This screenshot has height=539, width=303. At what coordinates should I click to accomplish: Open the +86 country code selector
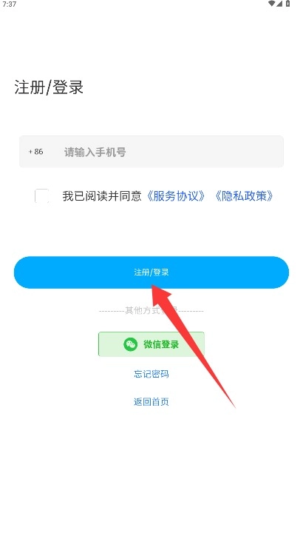click(36, 152)
